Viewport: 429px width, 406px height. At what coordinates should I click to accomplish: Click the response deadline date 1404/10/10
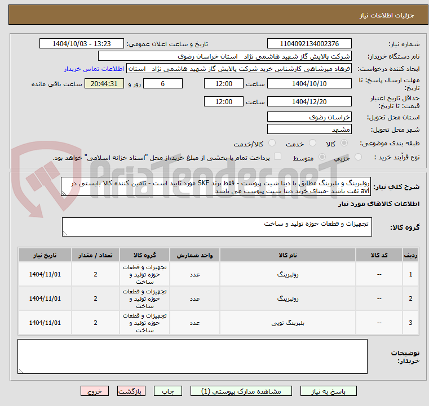click(309, 83)
